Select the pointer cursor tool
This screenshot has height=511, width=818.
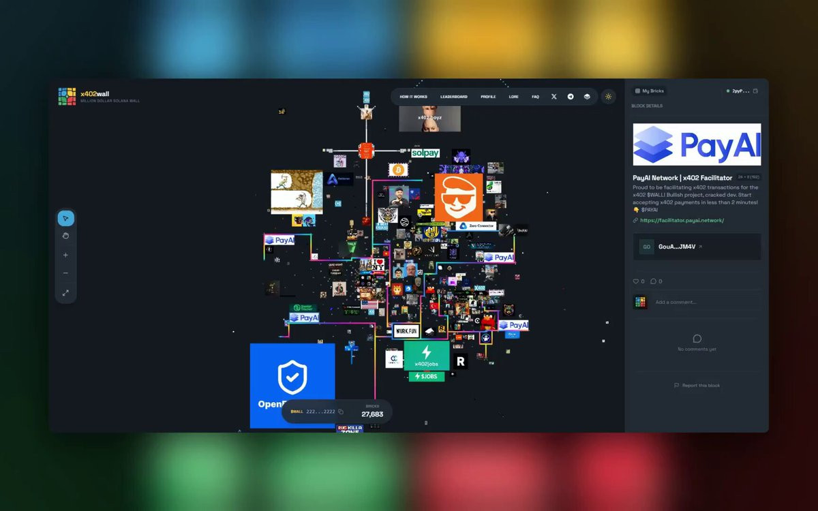65,219
